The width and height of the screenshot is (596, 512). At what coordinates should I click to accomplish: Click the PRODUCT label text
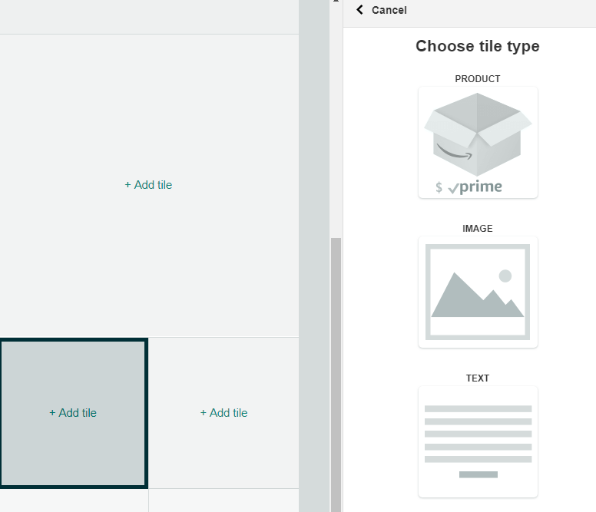[x=478, y=79]
